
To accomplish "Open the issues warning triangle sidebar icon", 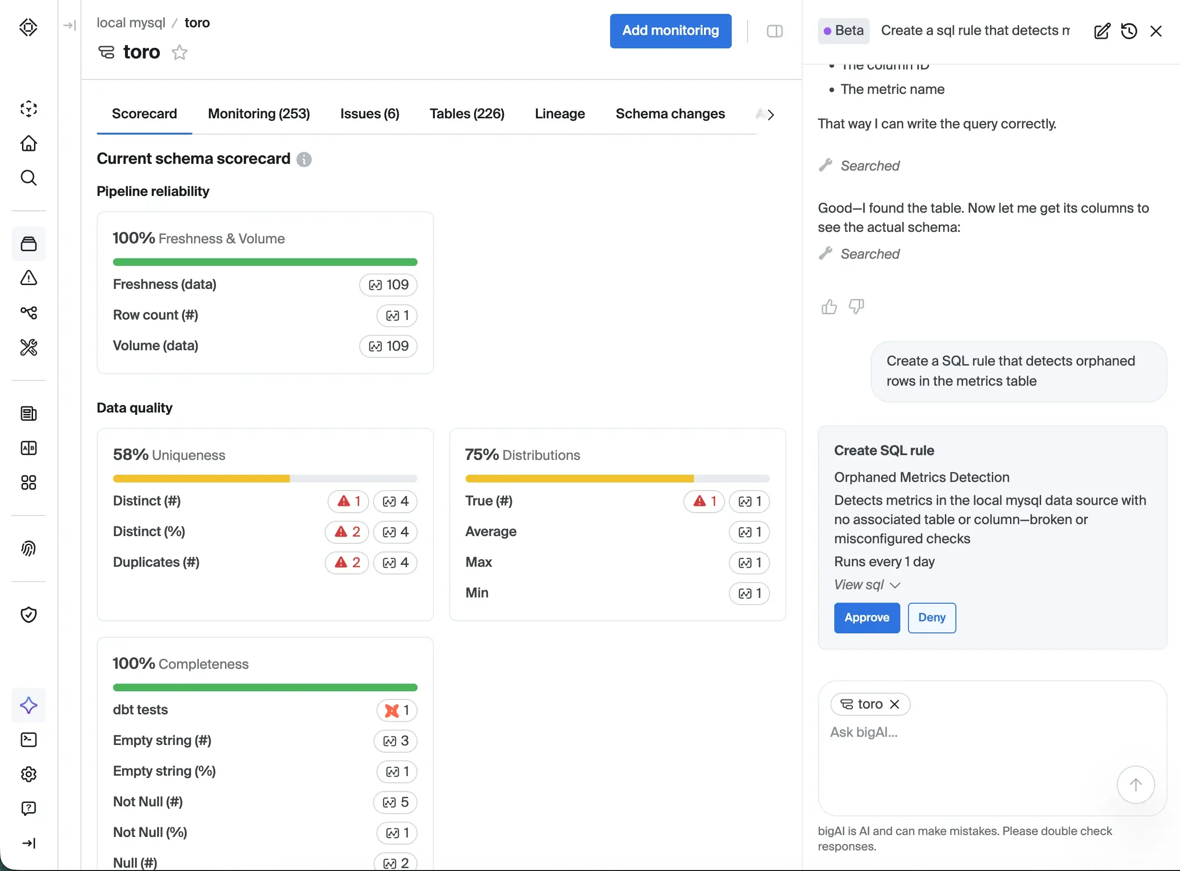I will [28, 278].
